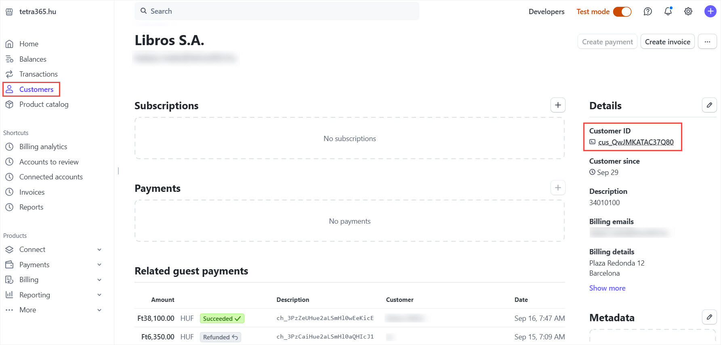Screen dimensions: 721x345
Task: Click Show more under Billing details
Action: tap(607, 288)
